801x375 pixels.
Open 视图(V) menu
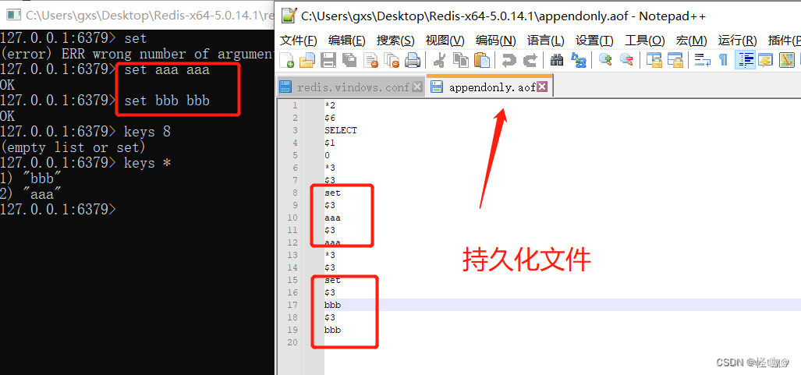click(445, 41)
